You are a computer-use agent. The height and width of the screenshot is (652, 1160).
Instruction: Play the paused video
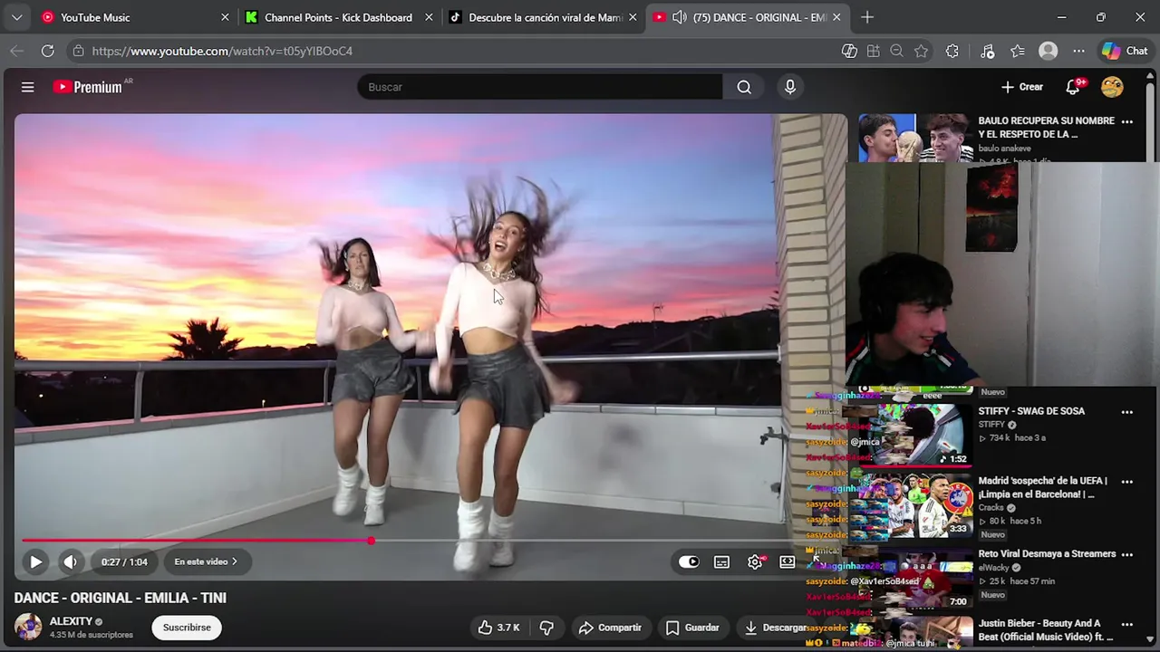pos(35,561)
